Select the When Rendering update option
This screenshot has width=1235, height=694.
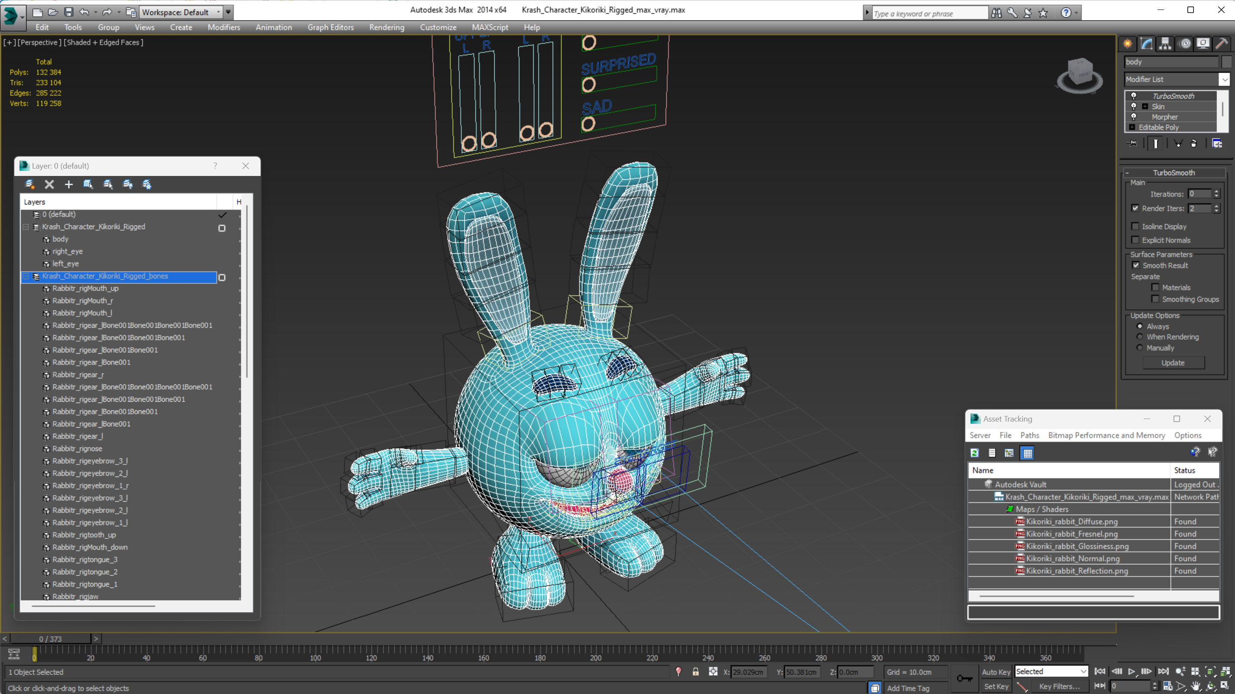pyautogui.click(x=1140, y=336)
